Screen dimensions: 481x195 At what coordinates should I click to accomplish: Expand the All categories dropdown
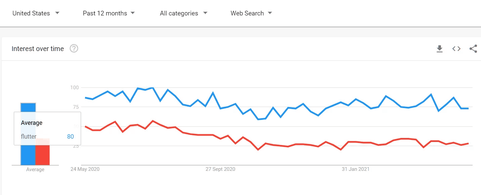coord(183,13)
